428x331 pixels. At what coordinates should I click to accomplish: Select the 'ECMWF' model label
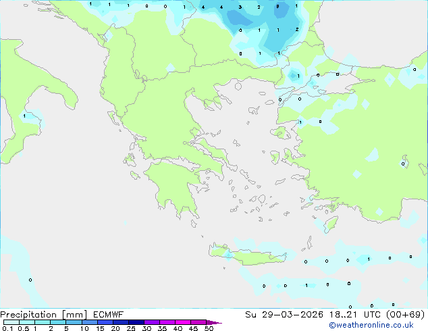[x=109, y=315]
